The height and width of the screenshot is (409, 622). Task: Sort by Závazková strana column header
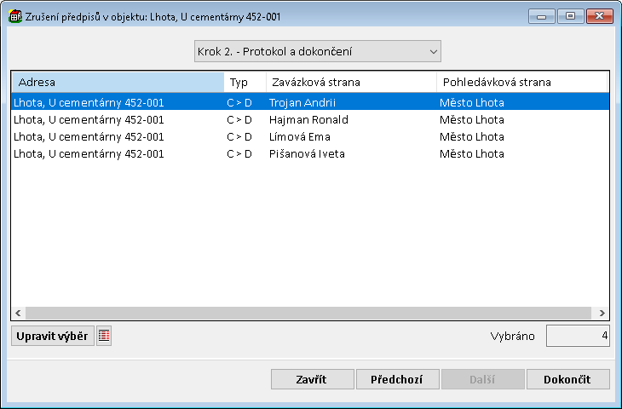[x=350, y=82]
